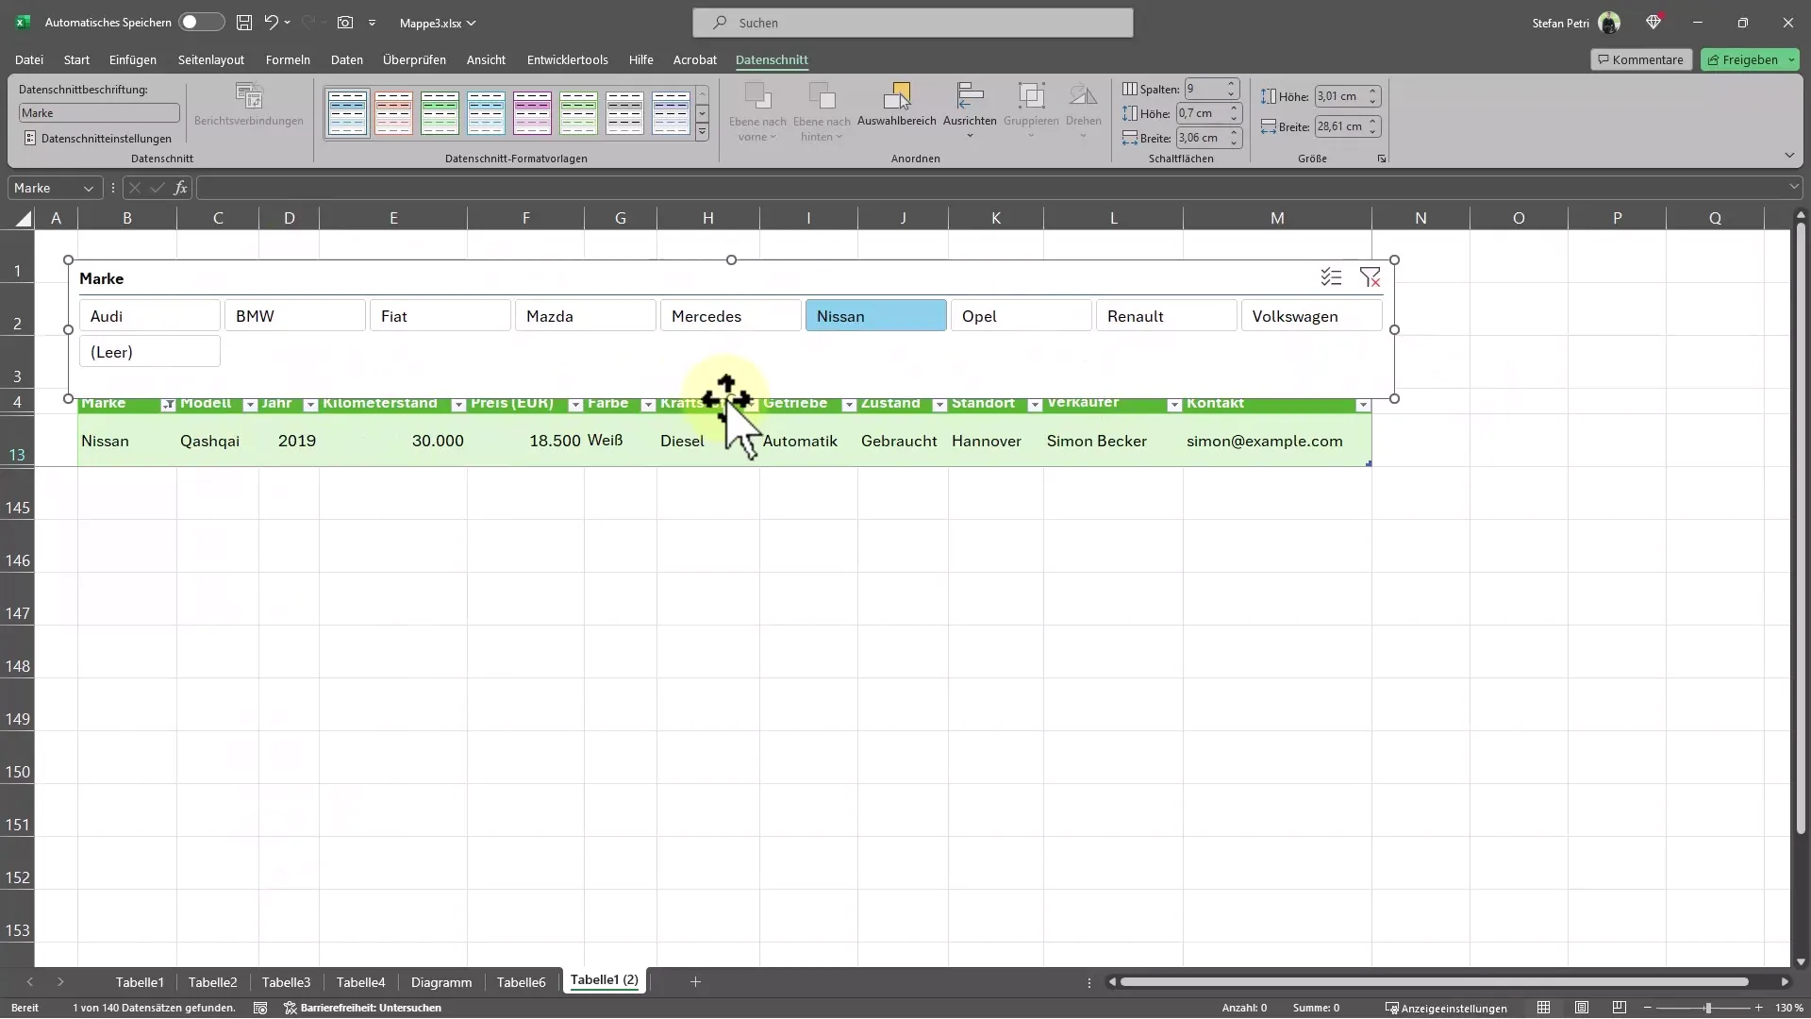
Task: Click the Datenschnittbeschriftung Marke field
Action: coord(99,112)
